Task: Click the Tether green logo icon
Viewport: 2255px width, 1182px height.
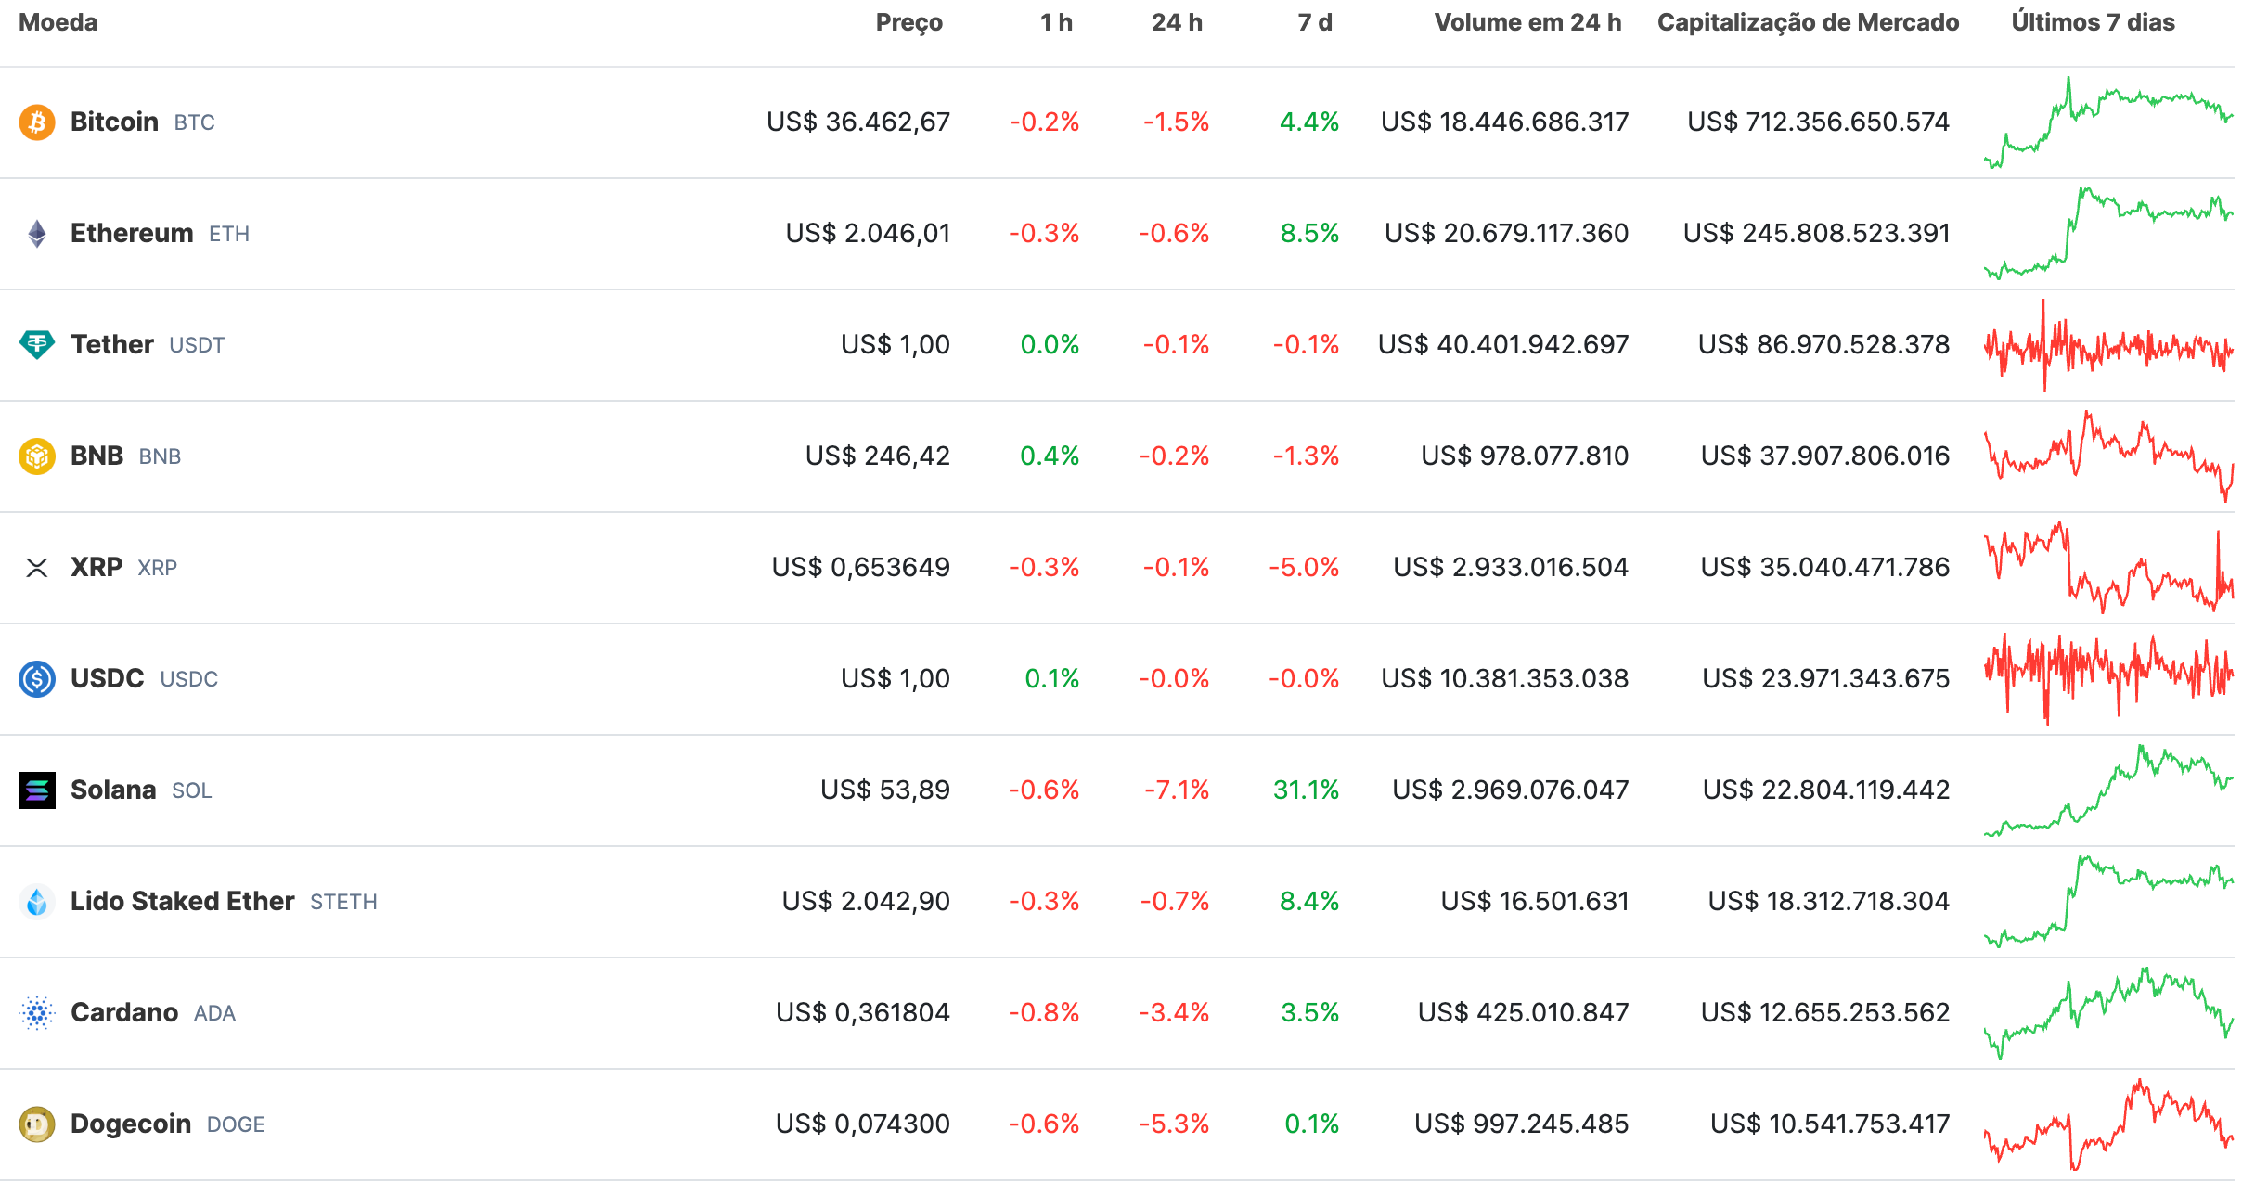Action: point(37,345)
